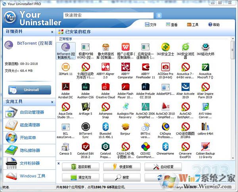
Task: Open 自启动管理器 tool
Action: click(x=29, y=112)
